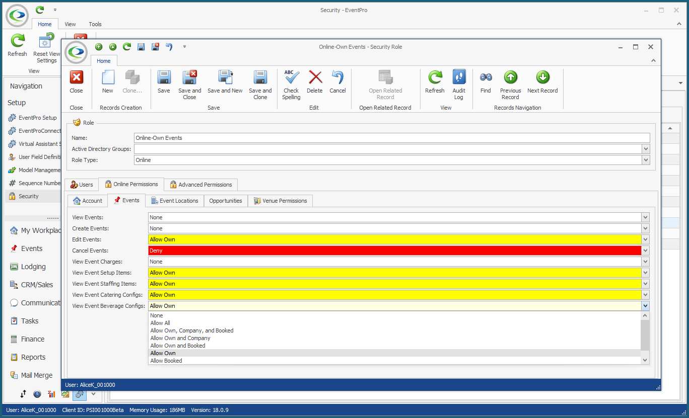Open the Edit Events dropdown arrow
This screenshot has width=689, height=418.
click(x=645, y=239)
